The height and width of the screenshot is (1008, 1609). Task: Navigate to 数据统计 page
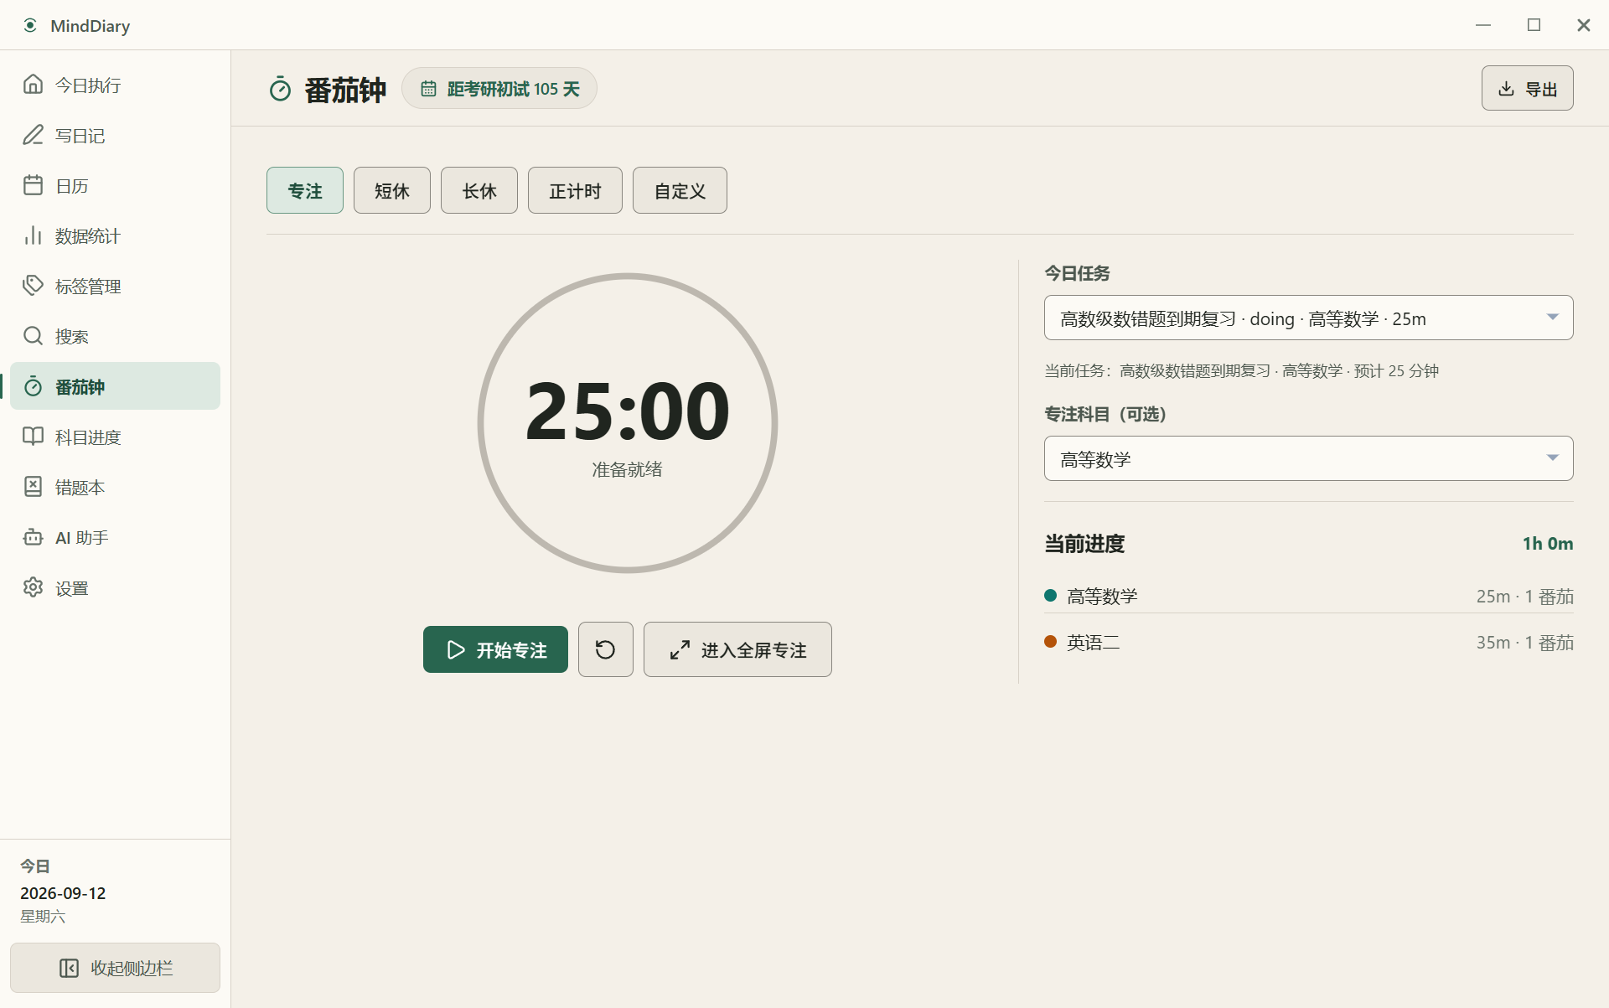88,236
